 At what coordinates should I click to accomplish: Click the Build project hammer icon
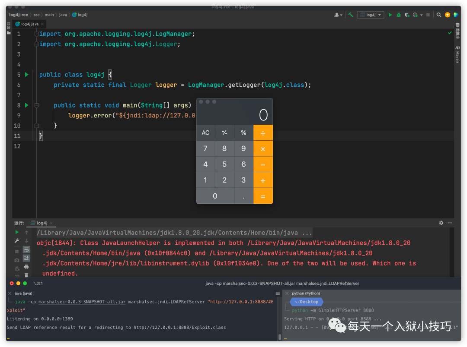(x=351, y=15)
